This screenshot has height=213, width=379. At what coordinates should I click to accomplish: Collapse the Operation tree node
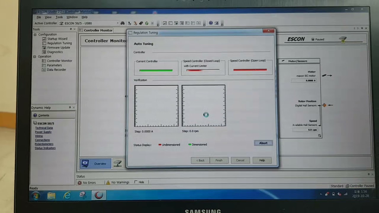(35, 57)
